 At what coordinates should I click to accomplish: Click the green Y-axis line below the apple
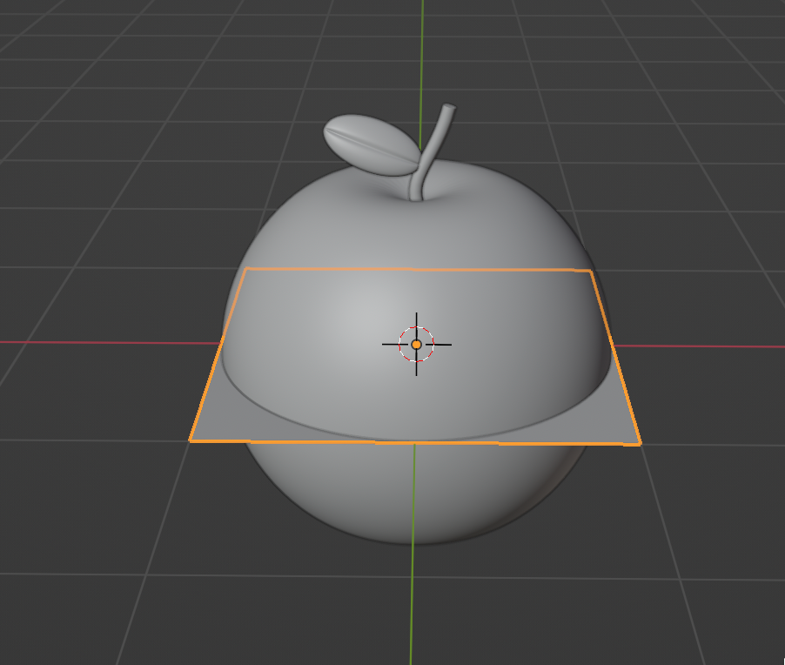pos(413,609)
